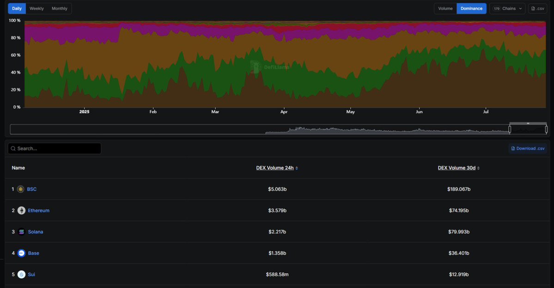Sort table by DEX Volume 30d
The height and width of the screenshot is (288, 554).
[457, 168]
